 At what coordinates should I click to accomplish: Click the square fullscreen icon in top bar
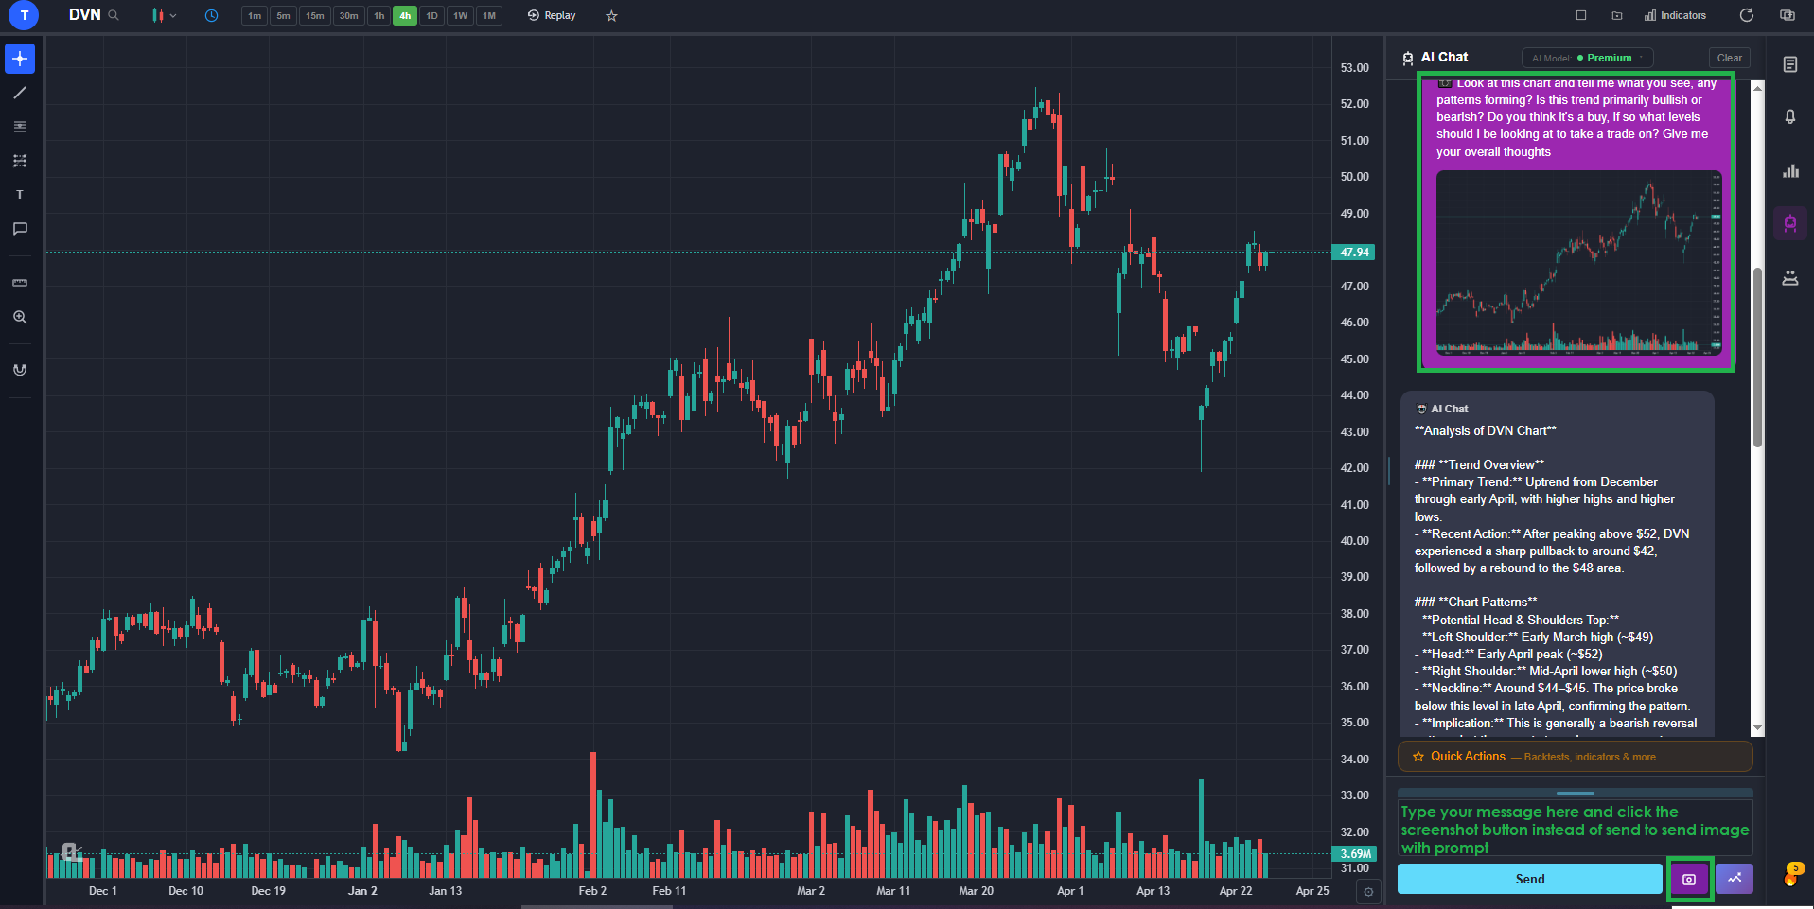coord(1581,15)
